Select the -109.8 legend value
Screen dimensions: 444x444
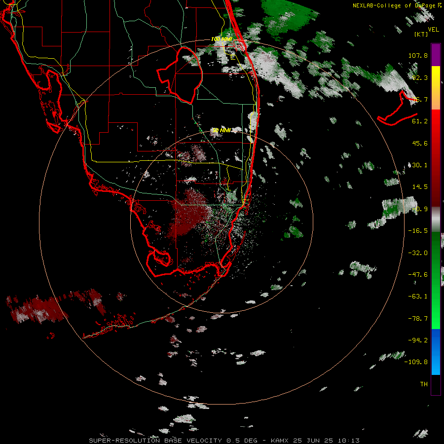tap(416, 362)
